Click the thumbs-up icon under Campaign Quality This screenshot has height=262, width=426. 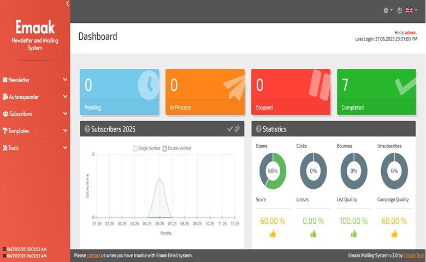click(x=394, y=234)
